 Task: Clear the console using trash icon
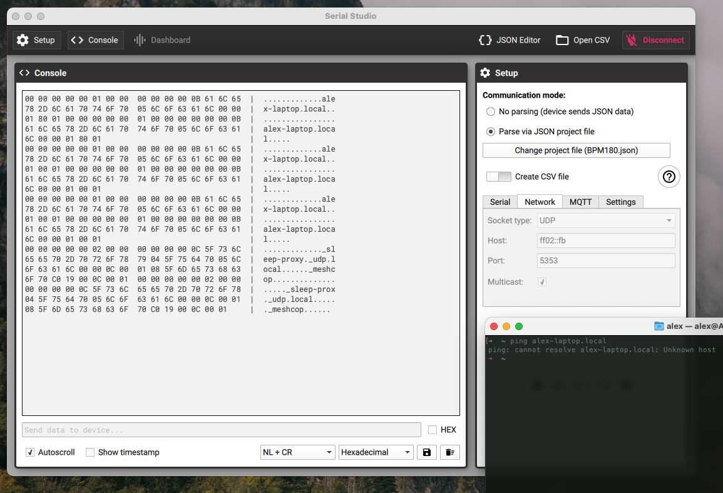coord(450,452)
